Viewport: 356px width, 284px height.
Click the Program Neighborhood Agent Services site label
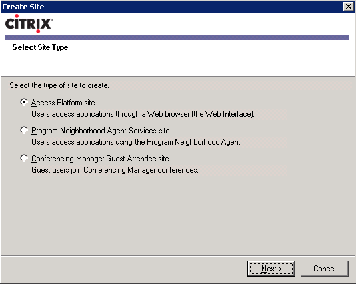(x=101, y=131)
